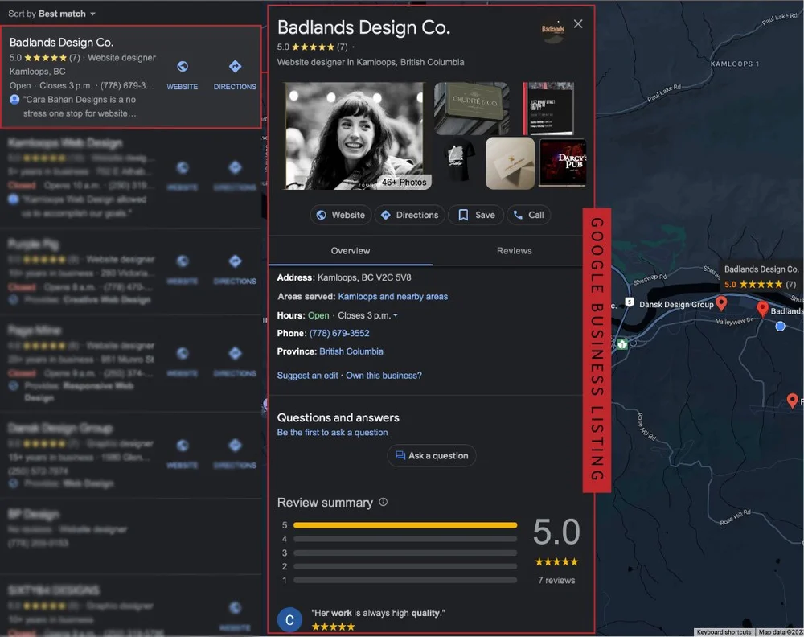Click the 4-star rating bar

click(x=405, y=539)
